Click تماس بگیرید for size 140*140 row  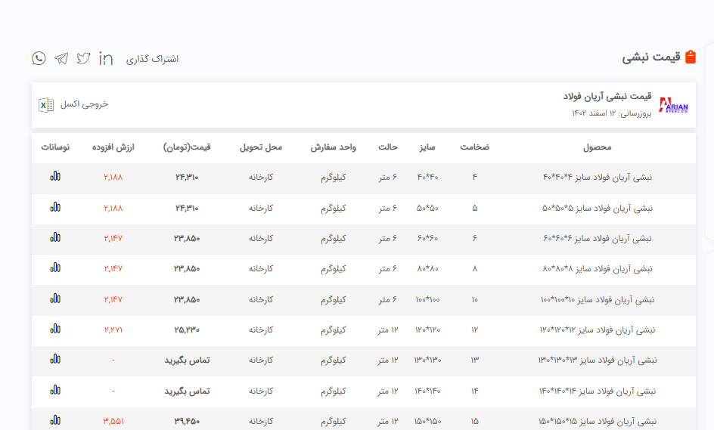coord(187,391)
